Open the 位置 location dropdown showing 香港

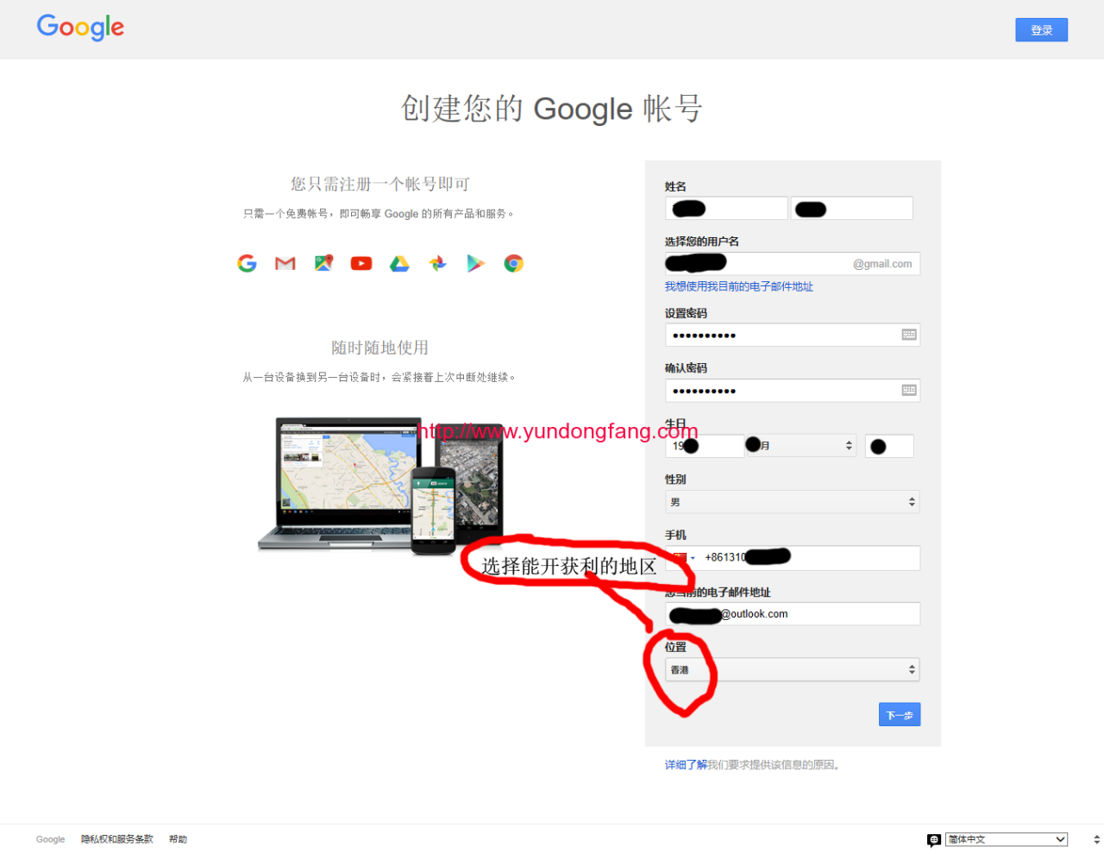tap(793, 670)
